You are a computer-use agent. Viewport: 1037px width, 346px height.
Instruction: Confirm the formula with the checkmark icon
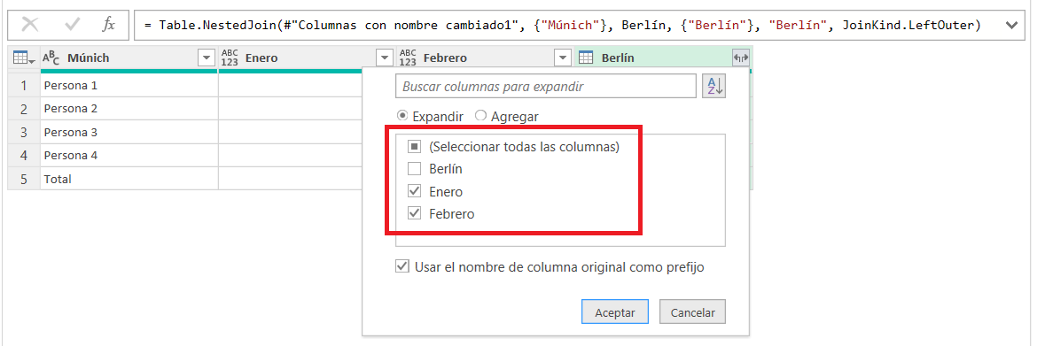tap(72, 25)
